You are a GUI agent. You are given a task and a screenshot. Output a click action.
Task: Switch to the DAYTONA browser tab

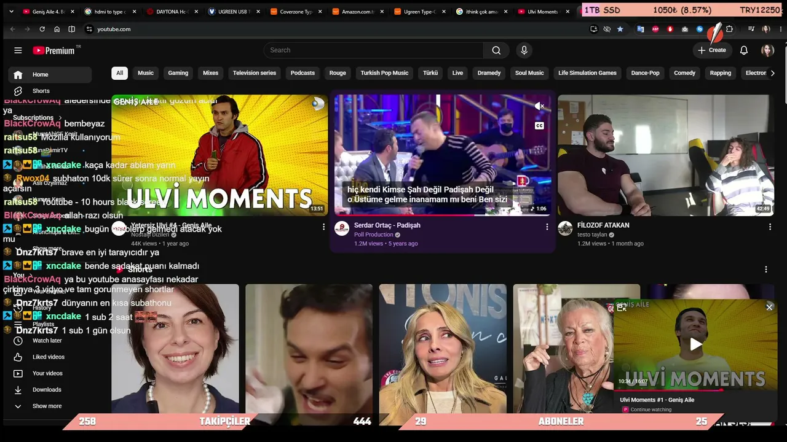(x=171, y=12)
